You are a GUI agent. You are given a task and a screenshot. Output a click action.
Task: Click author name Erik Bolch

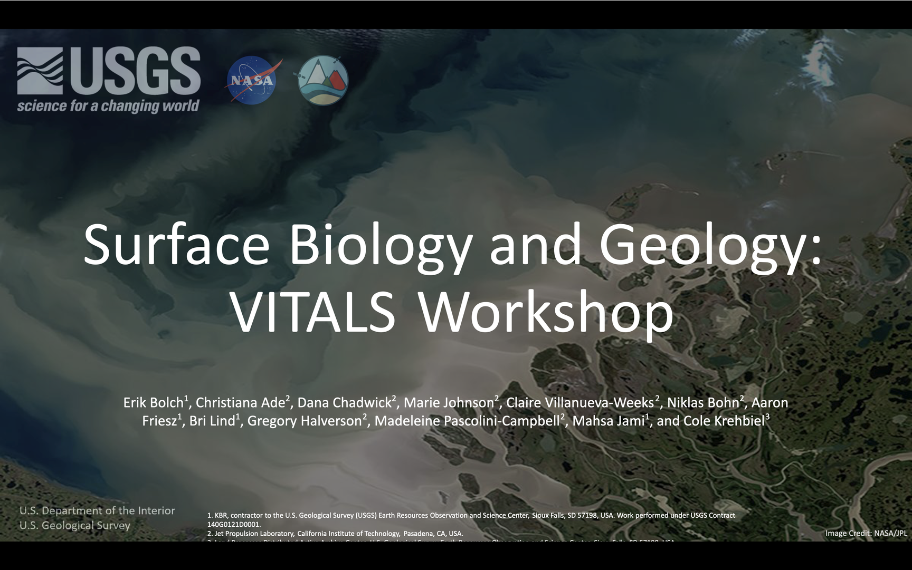(153, 403)
